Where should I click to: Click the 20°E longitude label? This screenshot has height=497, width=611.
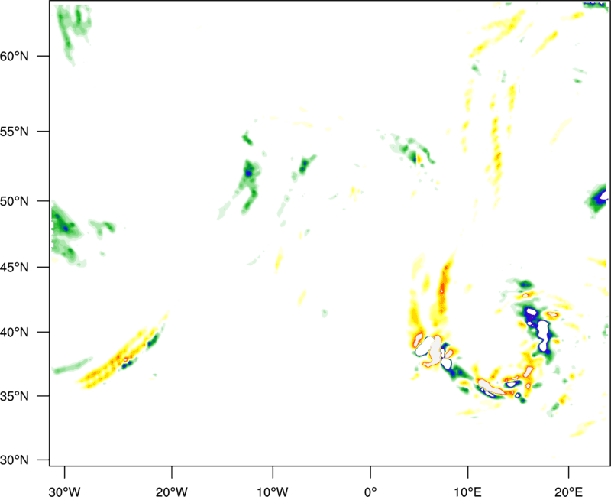tap(568, 492)
